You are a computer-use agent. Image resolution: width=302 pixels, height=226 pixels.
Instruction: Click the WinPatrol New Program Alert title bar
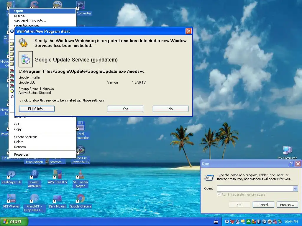click(100, 31)
